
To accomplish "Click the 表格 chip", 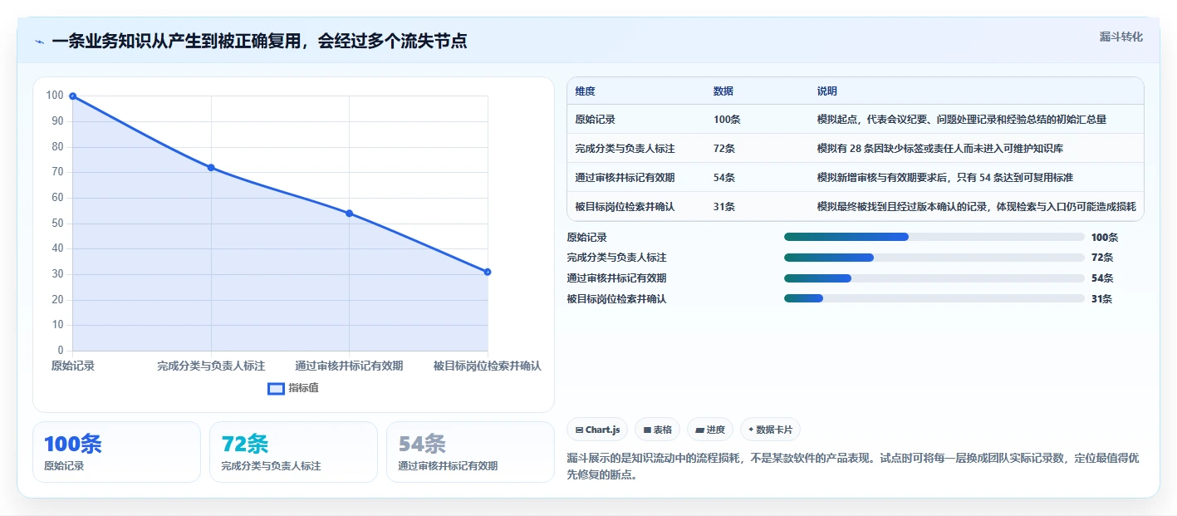I will coord(658,430).
